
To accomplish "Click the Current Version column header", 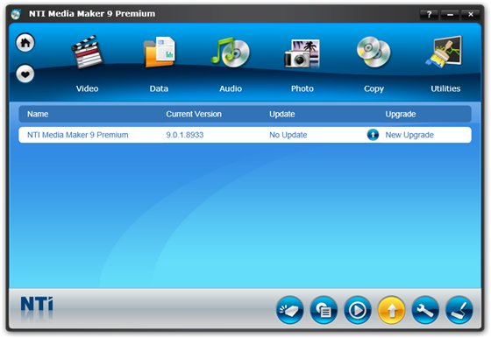I will click(194, 114).
